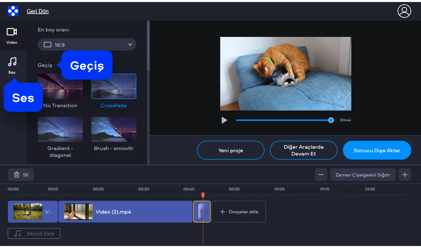This screenshot has width=421, height=248.
Task: Switch to the Ses audio tab
Action: pos(12,66)
